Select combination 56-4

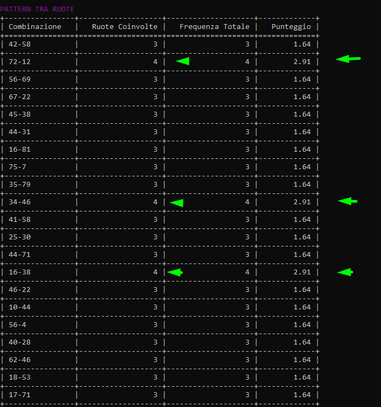click(18, 325)
